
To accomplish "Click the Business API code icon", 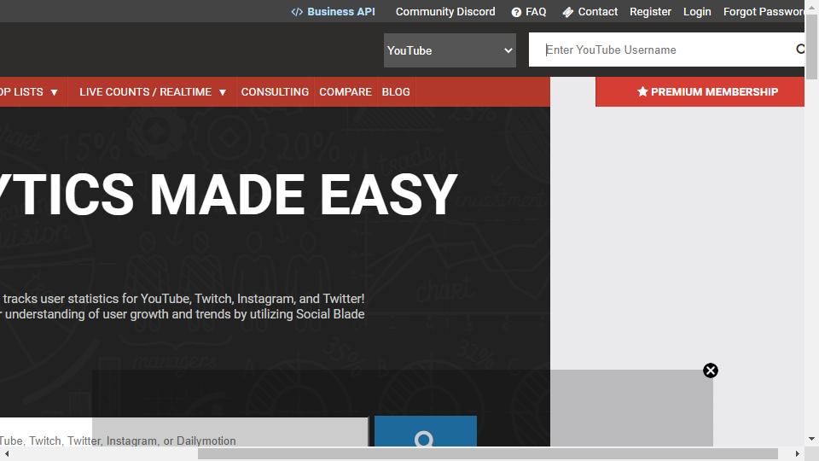I will pyautogui.click(x=297, y=12).
